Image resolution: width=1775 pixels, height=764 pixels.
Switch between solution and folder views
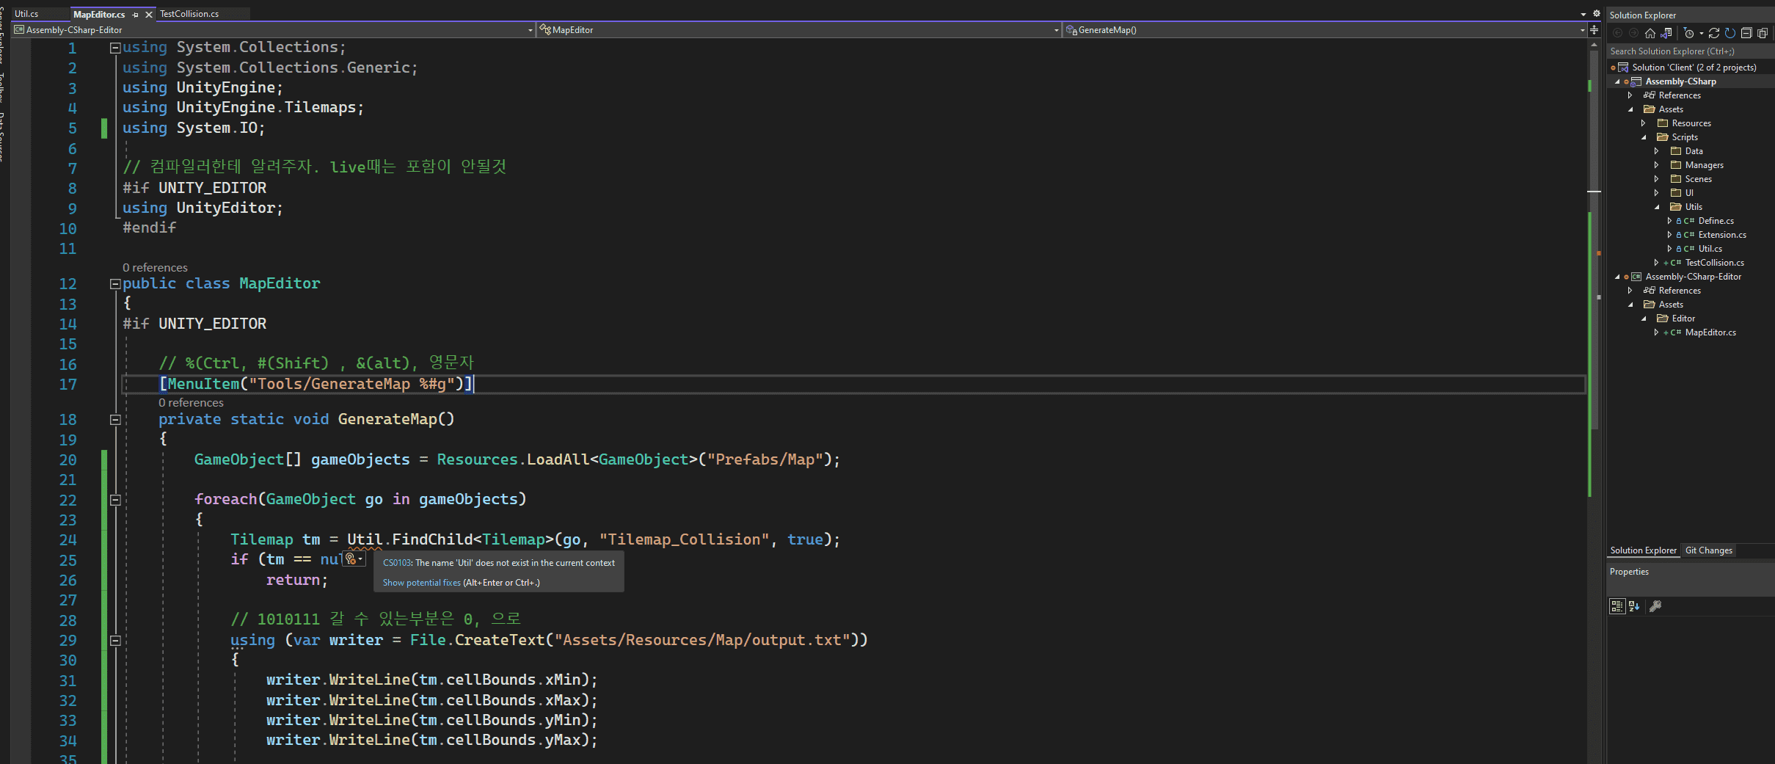tap(1666, 33)
